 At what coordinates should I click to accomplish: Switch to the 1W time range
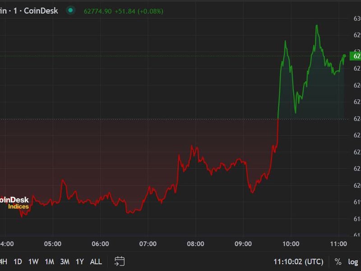(33, 262)
